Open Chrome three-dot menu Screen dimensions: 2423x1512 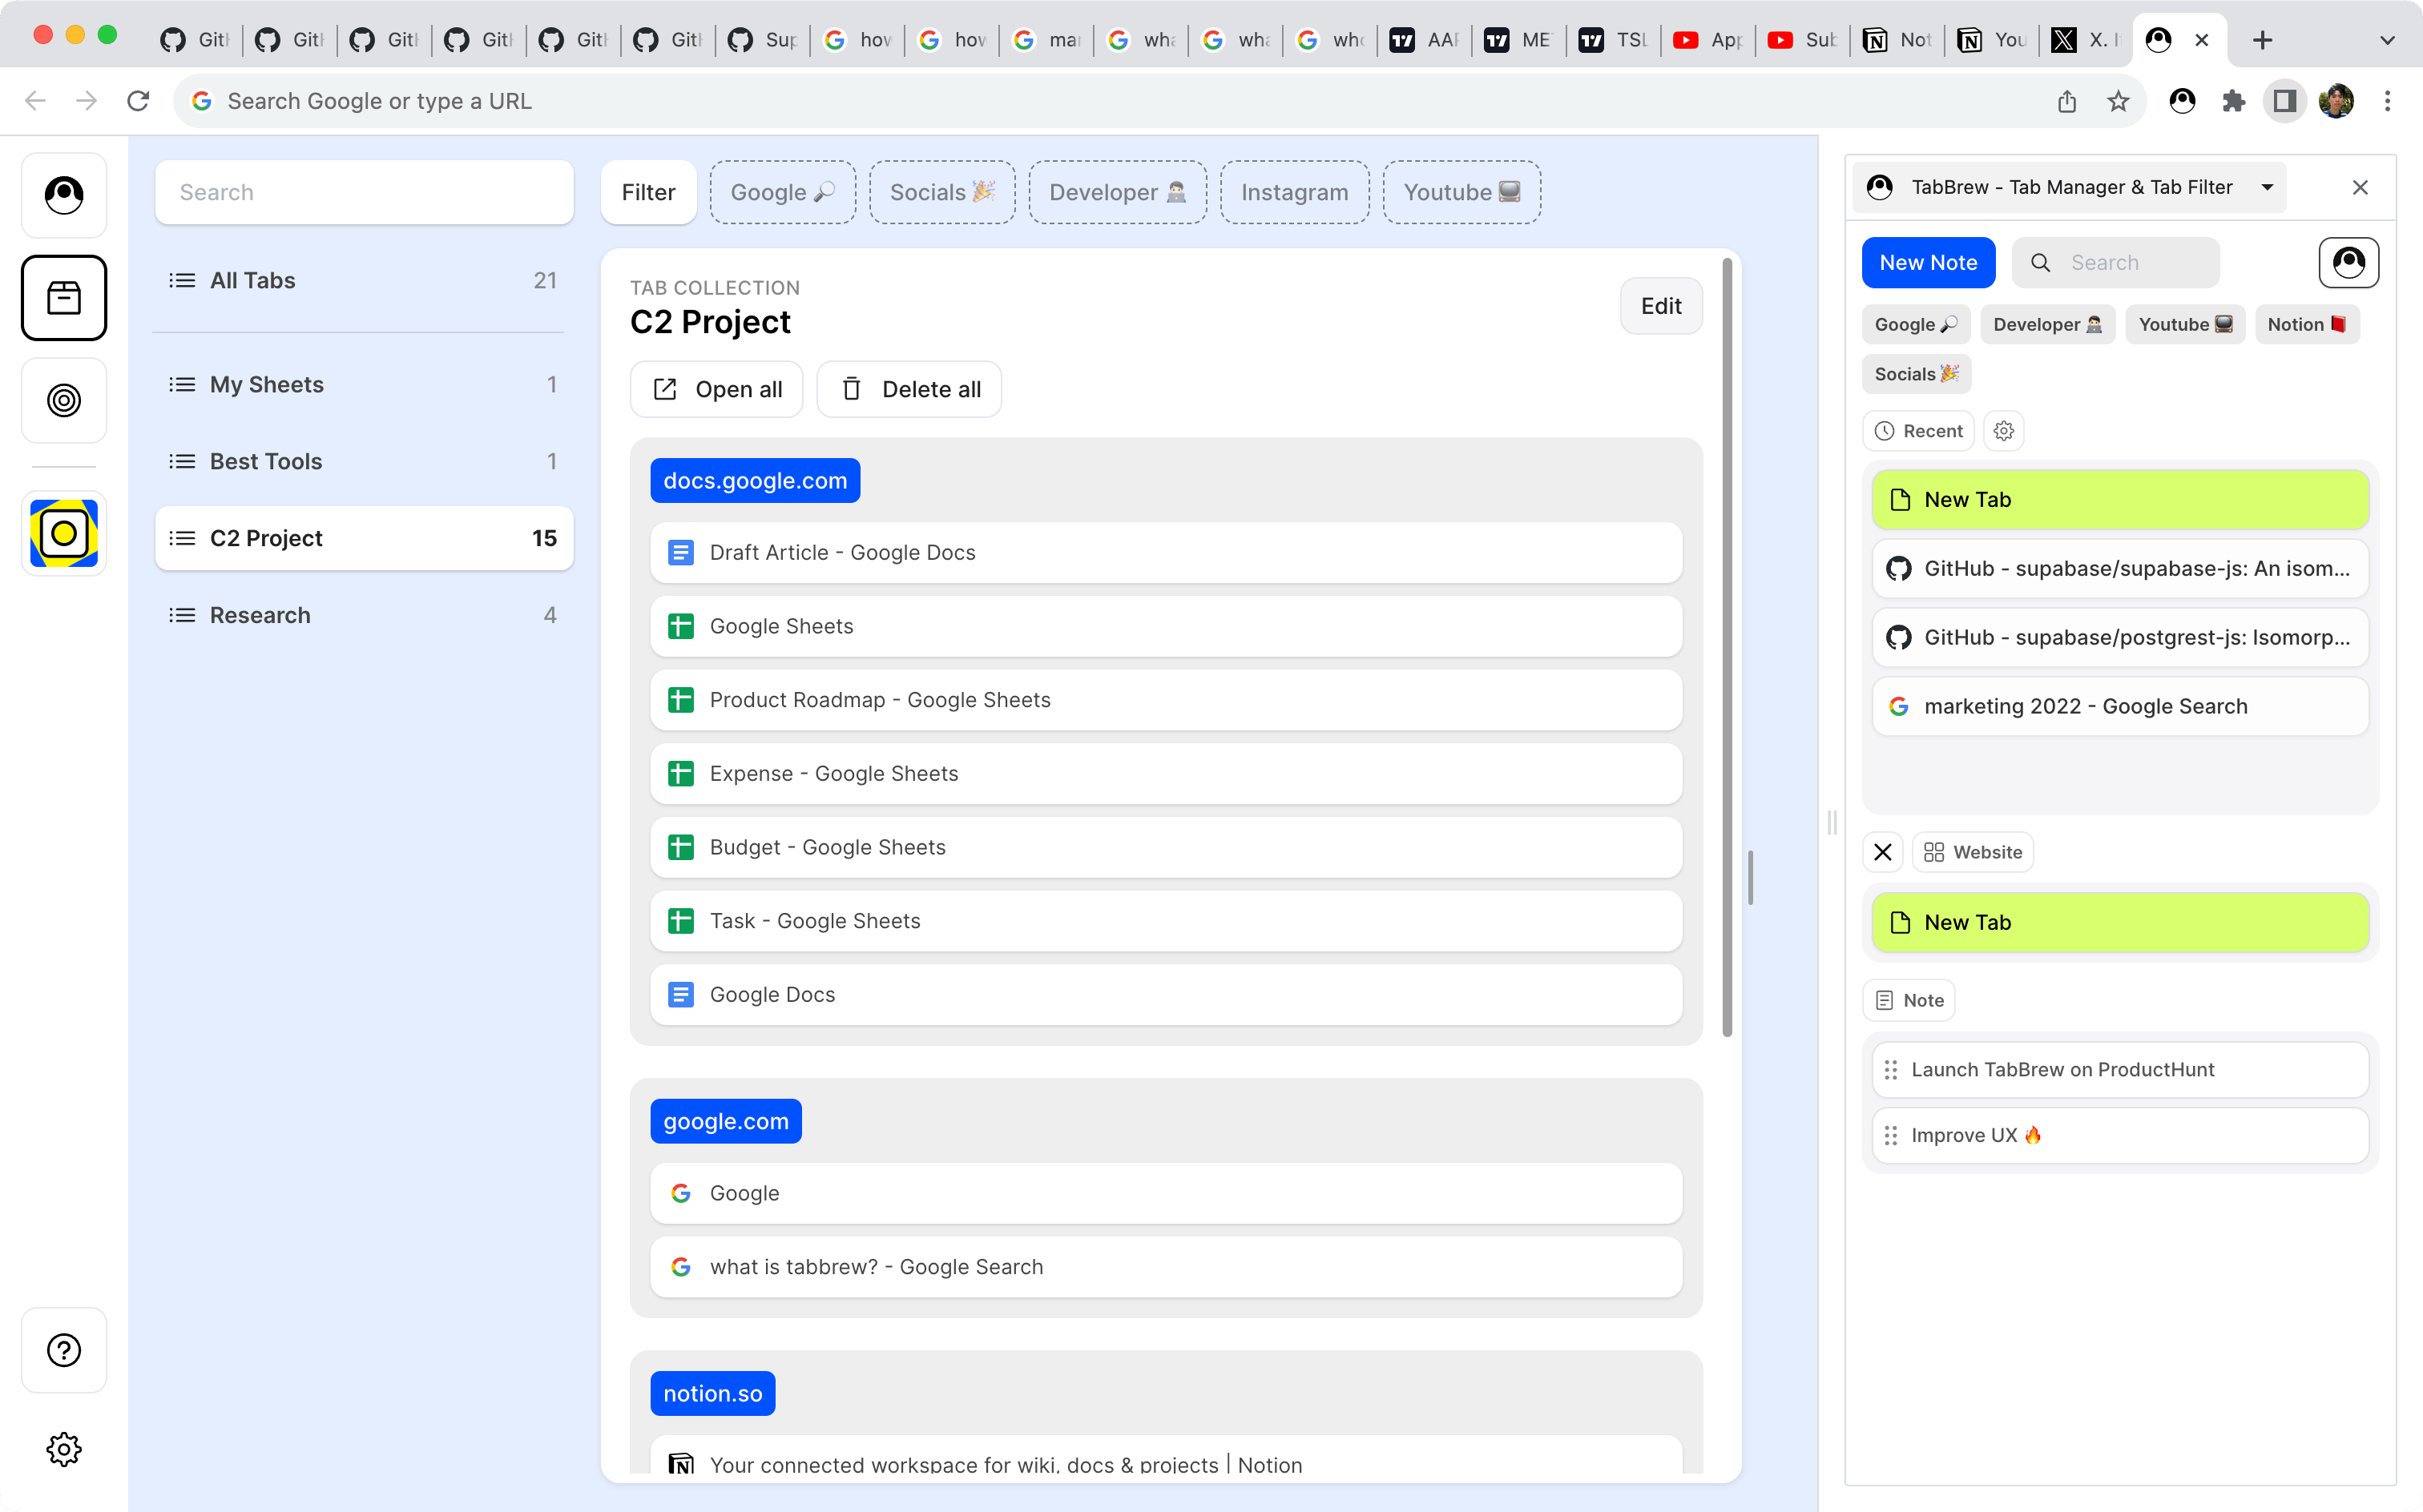(x=2387, y=101)
